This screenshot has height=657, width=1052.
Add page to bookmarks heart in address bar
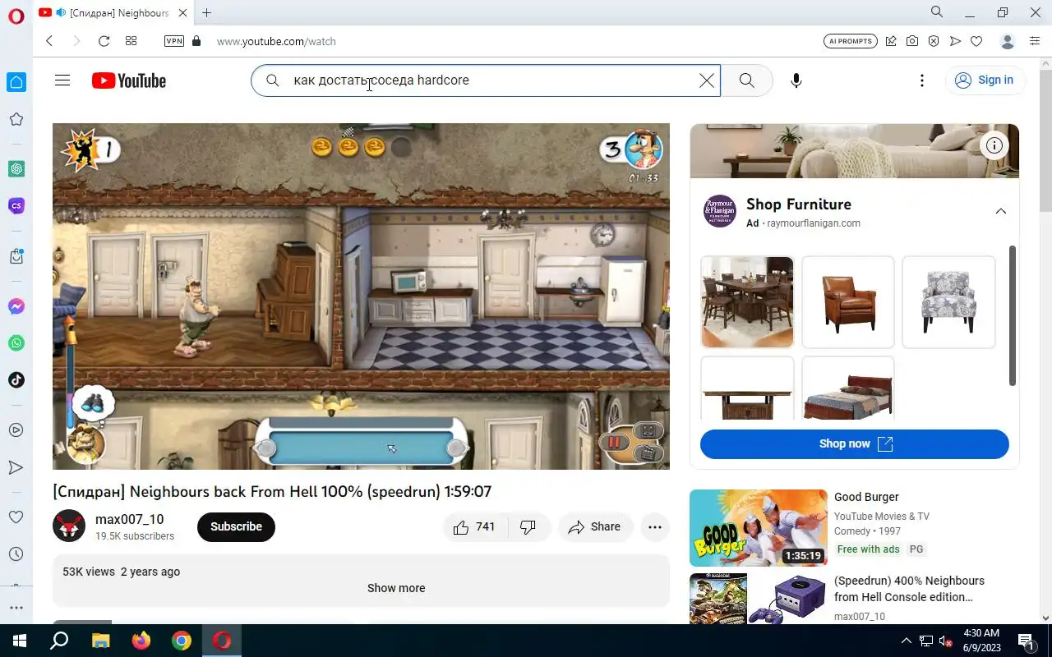(976, 41)
